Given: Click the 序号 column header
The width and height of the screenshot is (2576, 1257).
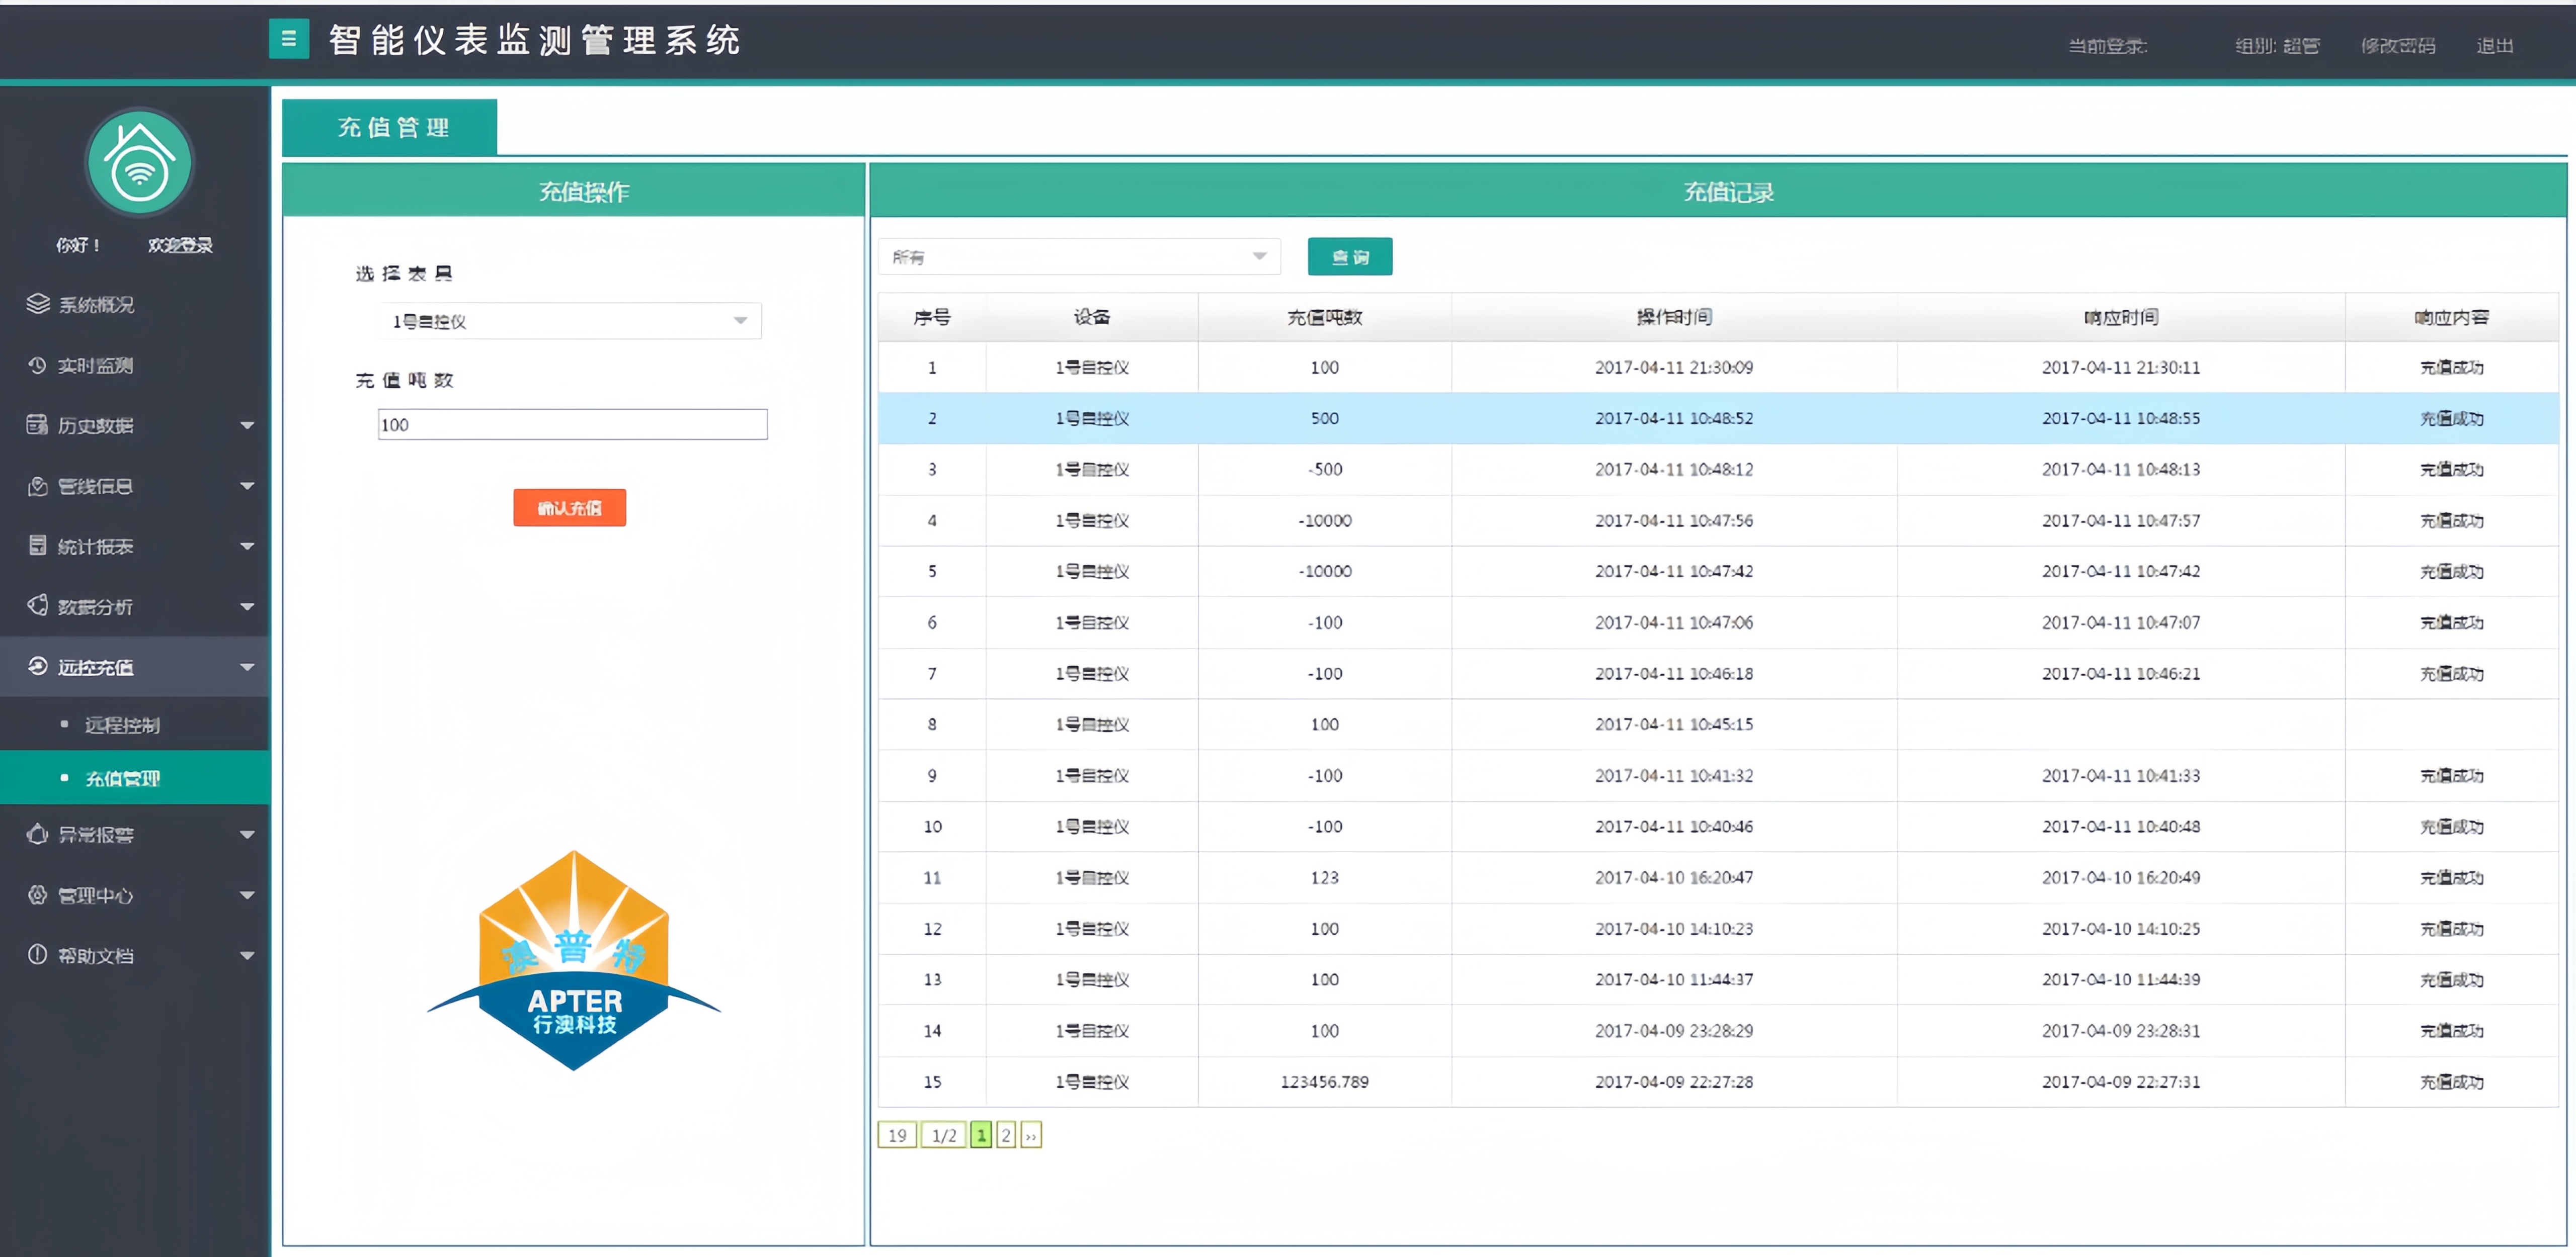Looking at the screenshot, I should click(x=932, y=317).
